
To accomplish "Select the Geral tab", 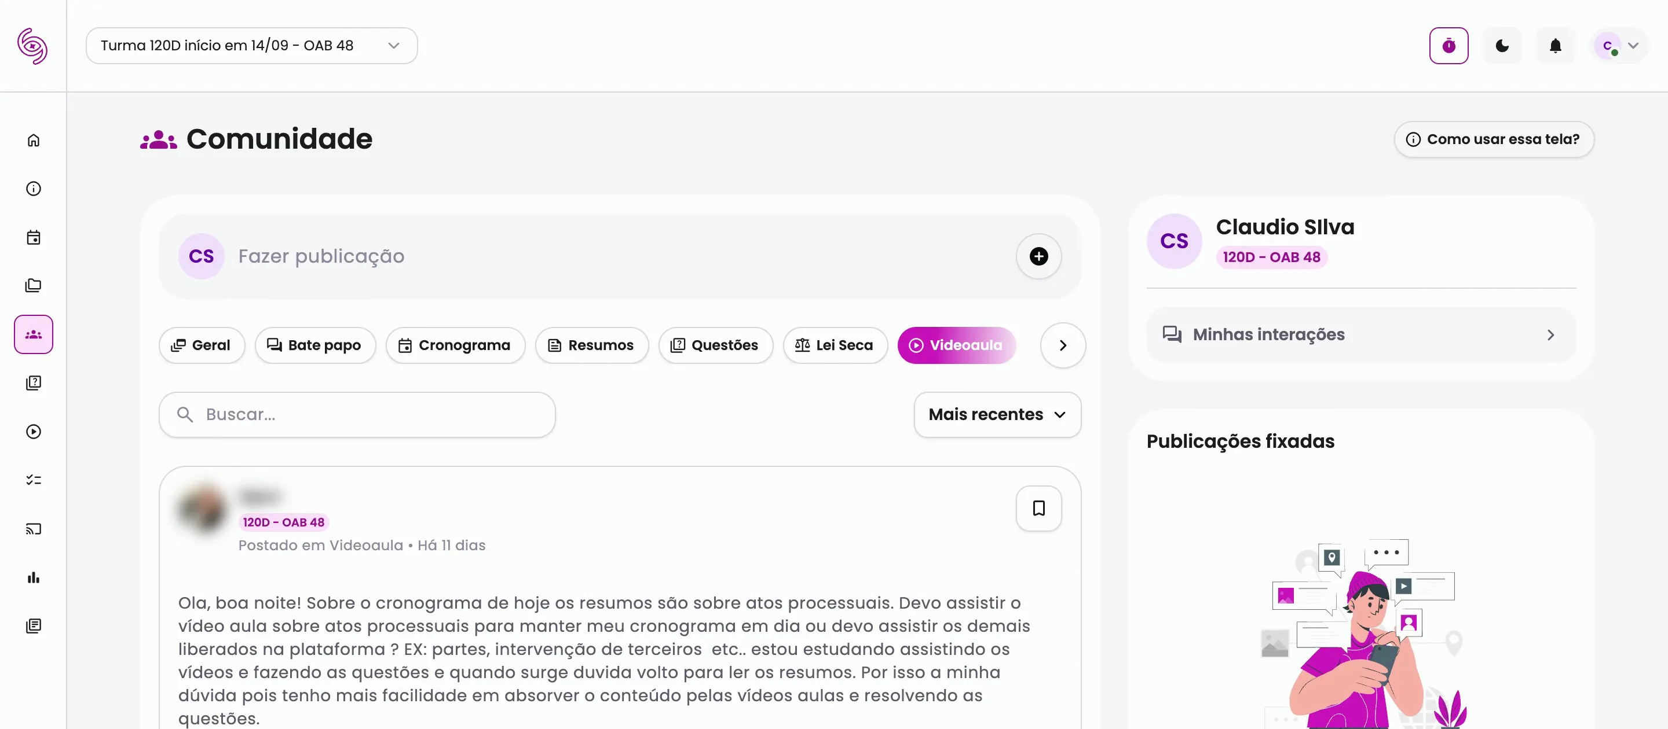I will [202, 345].
